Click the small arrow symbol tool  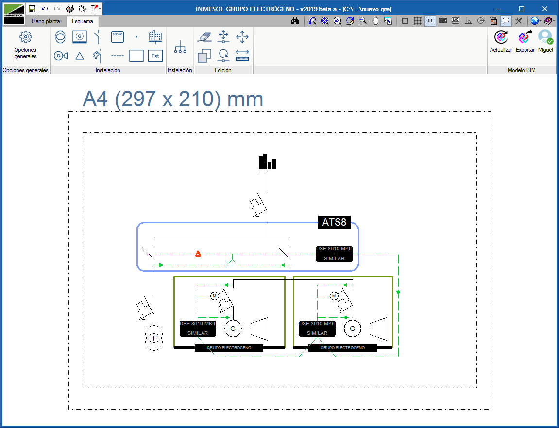pos(136,37)
